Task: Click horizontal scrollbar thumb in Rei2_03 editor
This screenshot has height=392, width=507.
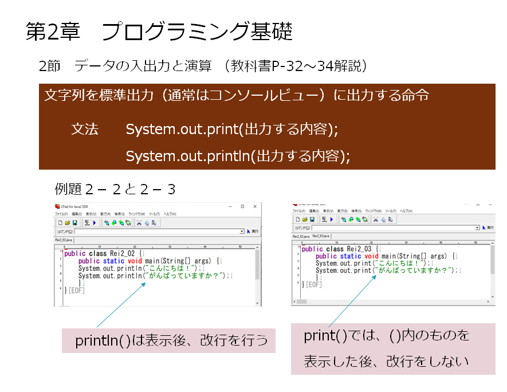Action: tap(302, 301)
